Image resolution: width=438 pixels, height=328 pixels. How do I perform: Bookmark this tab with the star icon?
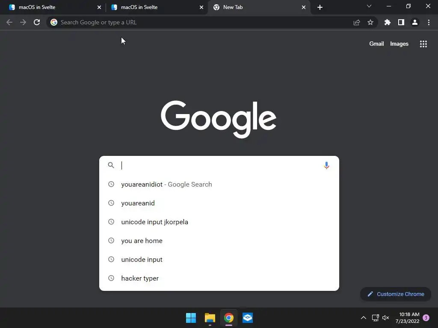(x=370, y=22)
